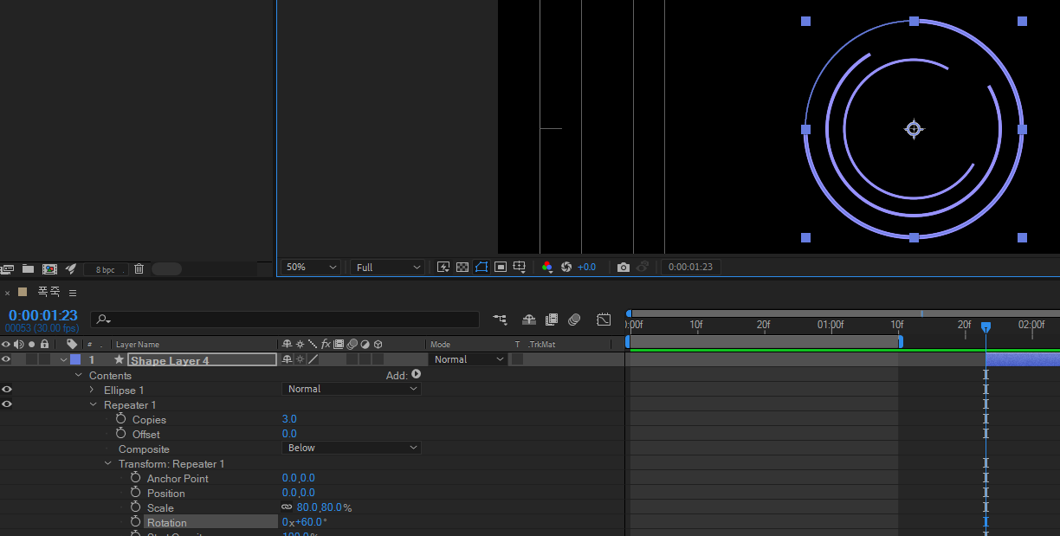Enable Position stopwatch keyframing
Screen dimensions: 1060x536
pos(135,493)
